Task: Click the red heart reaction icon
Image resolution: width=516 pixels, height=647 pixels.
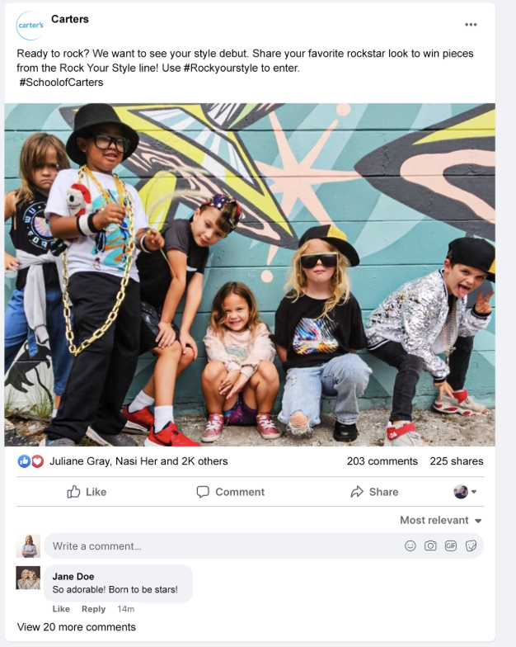Action: tap(38, 461)
